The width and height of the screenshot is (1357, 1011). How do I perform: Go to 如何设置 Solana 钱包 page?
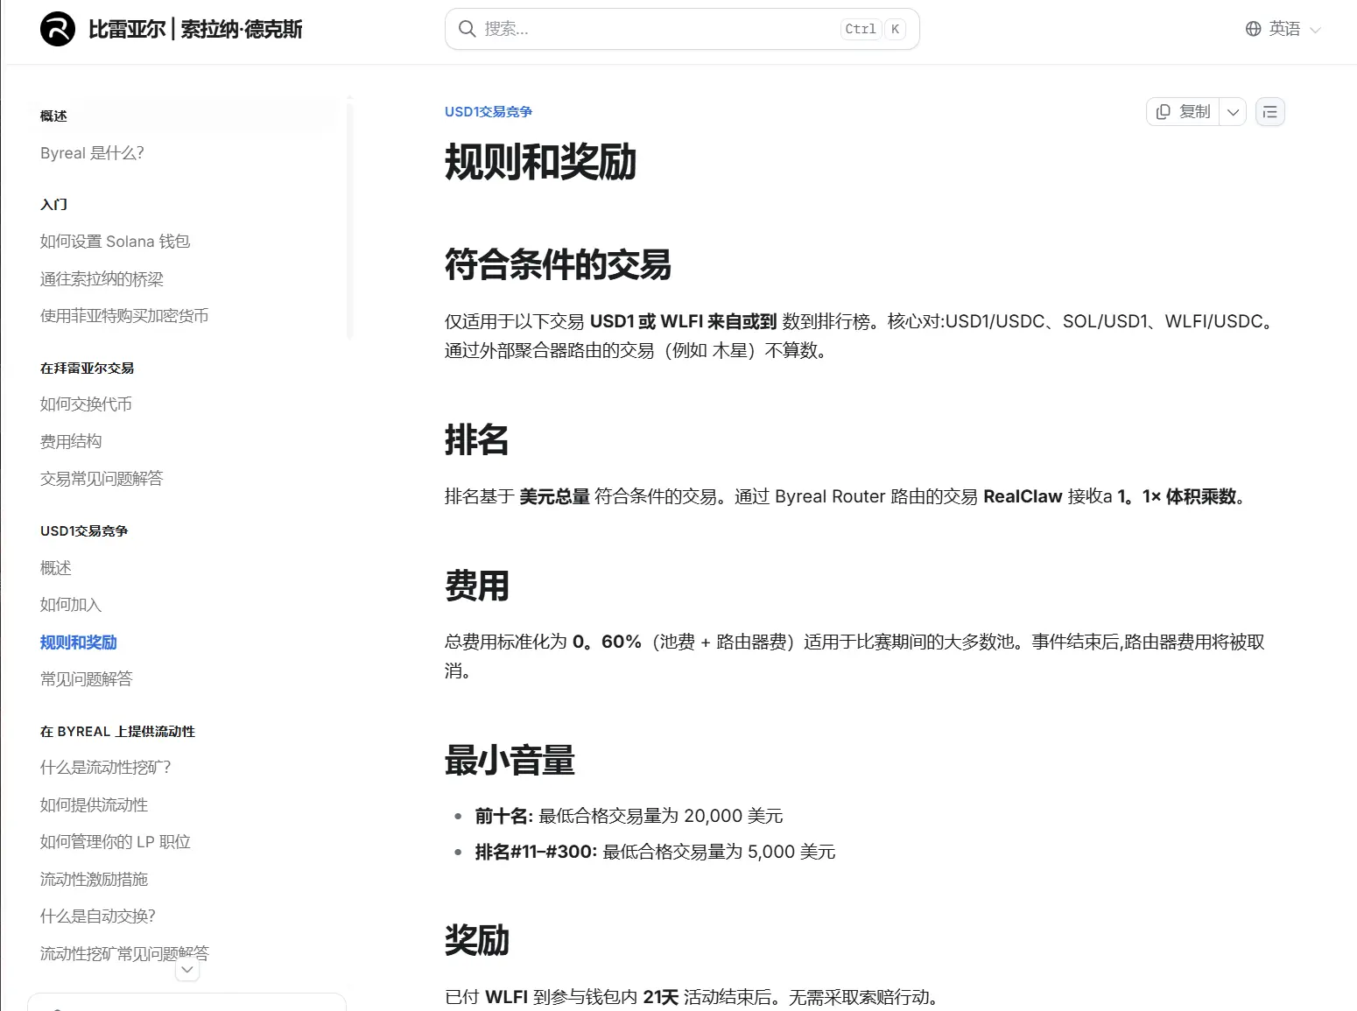115,242
